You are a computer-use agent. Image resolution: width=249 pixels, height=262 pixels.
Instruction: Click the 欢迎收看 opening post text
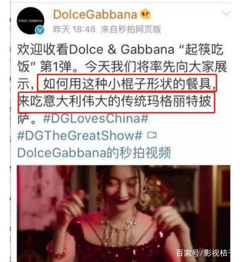[x=43, y=49]
